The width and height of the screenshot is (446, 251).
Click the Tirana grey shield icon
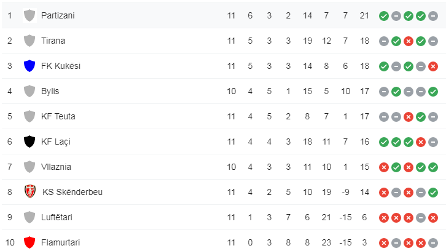click(x=29, y=41)
